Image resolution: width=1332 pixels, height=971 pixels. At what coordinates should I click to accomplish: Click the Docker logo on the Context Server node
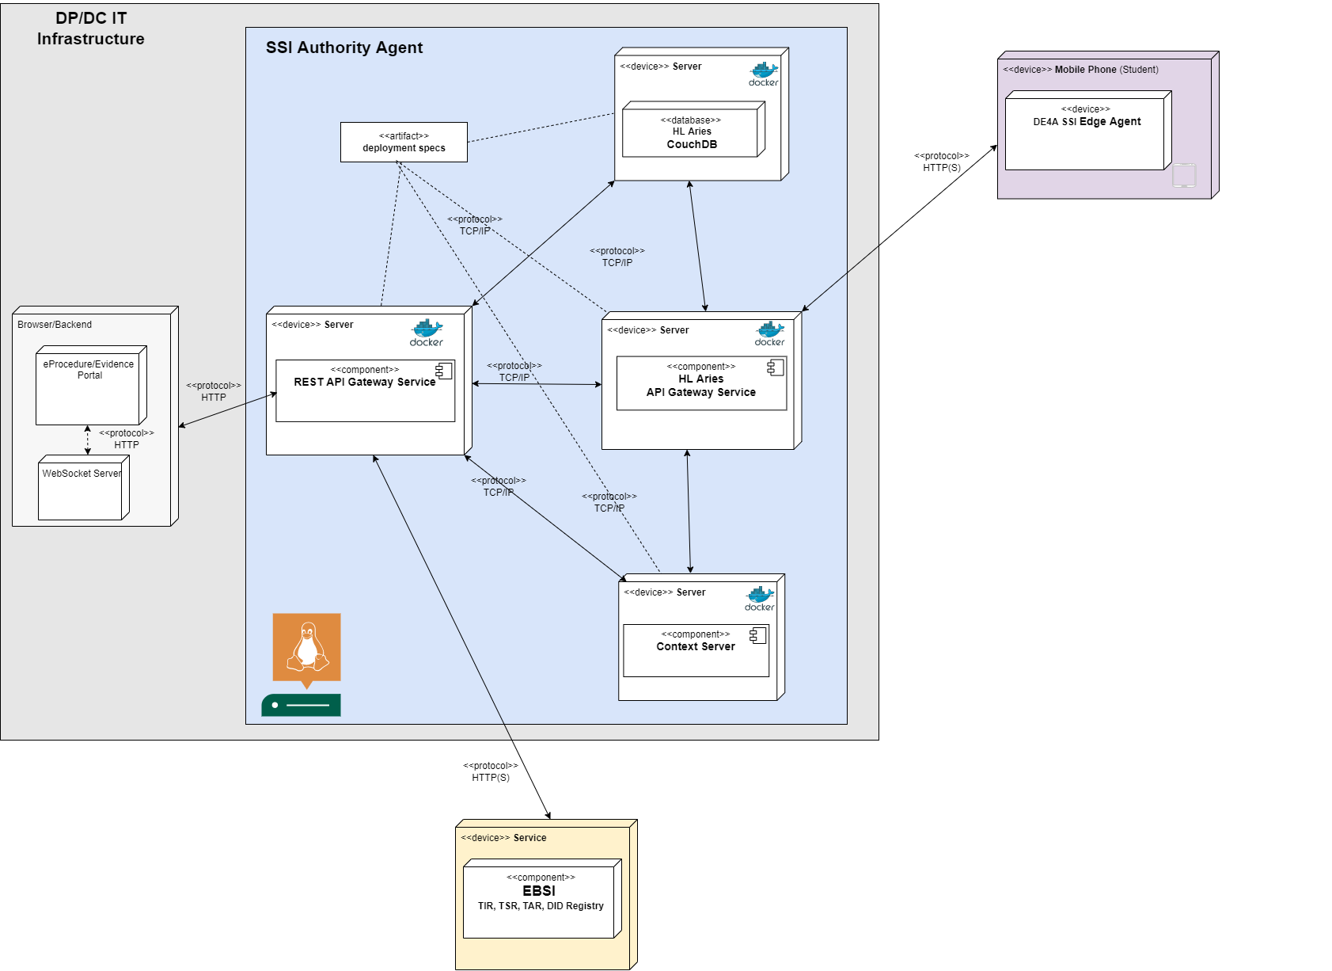click(759, 598)
